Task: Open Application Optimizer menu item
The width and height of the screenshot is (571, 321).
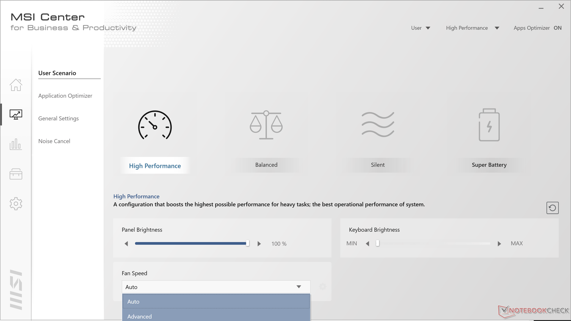Action: click(65, 96)
